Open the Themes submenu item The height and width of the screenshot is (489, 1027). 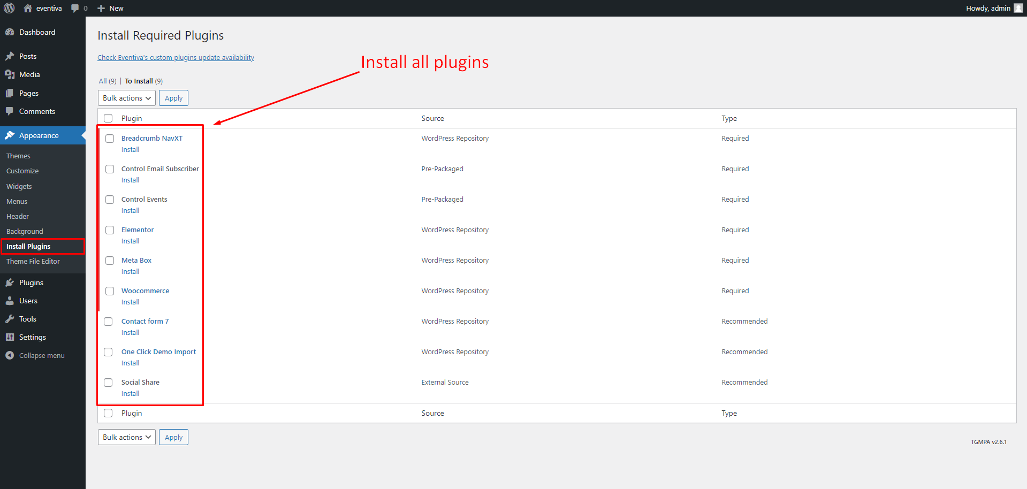(18, 156)
